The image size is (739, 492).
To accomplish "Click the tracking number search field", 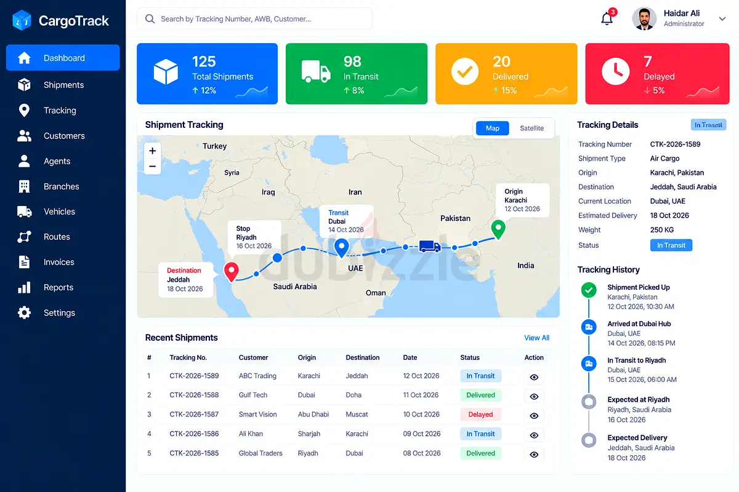I will click(x=254, y=19).
